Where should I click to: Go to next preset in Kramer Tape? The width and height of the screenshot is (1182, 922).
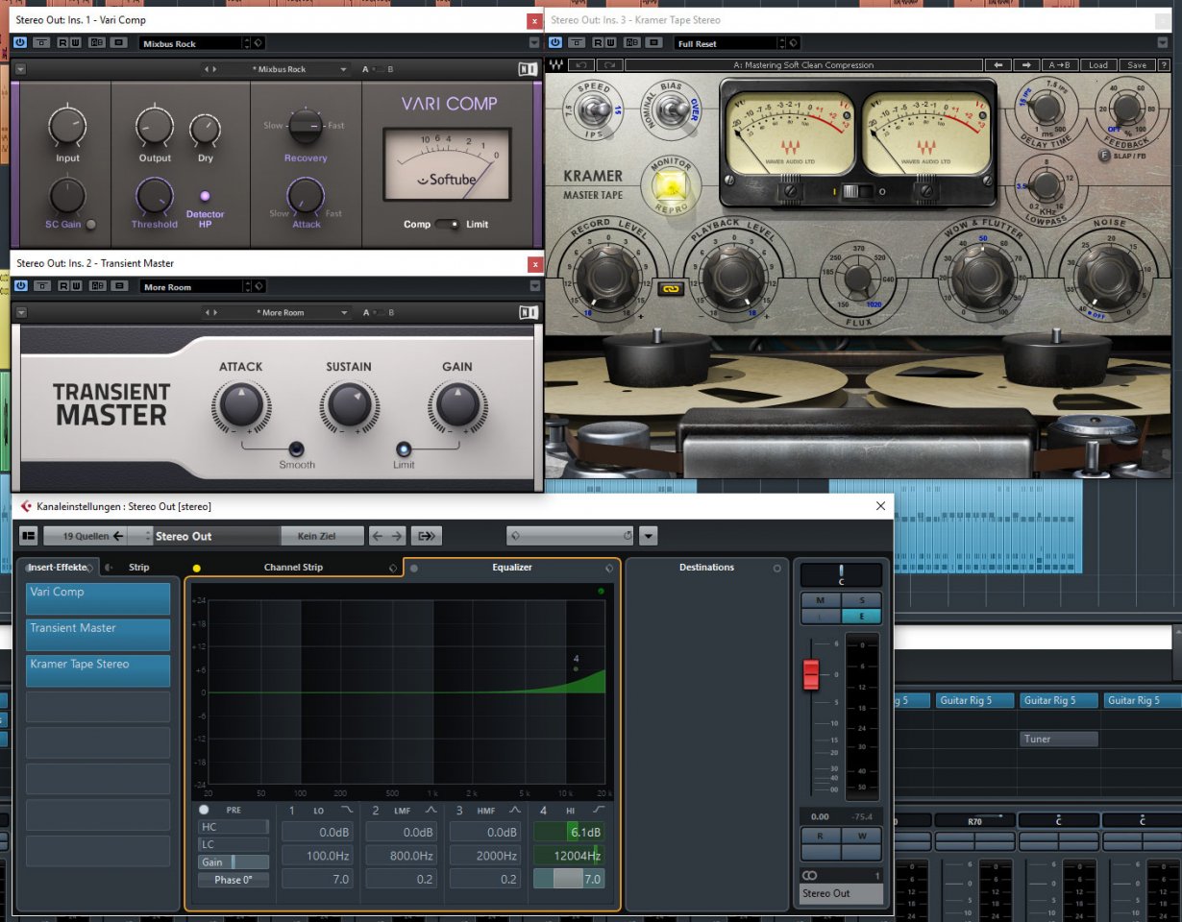(1027, 65)
